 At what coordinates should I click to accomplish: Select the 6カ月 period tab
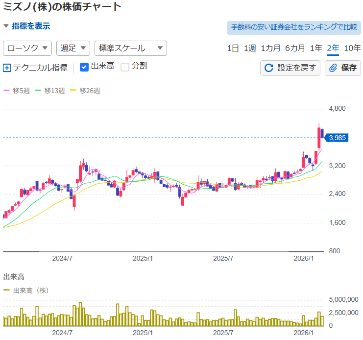coord(295,48)
